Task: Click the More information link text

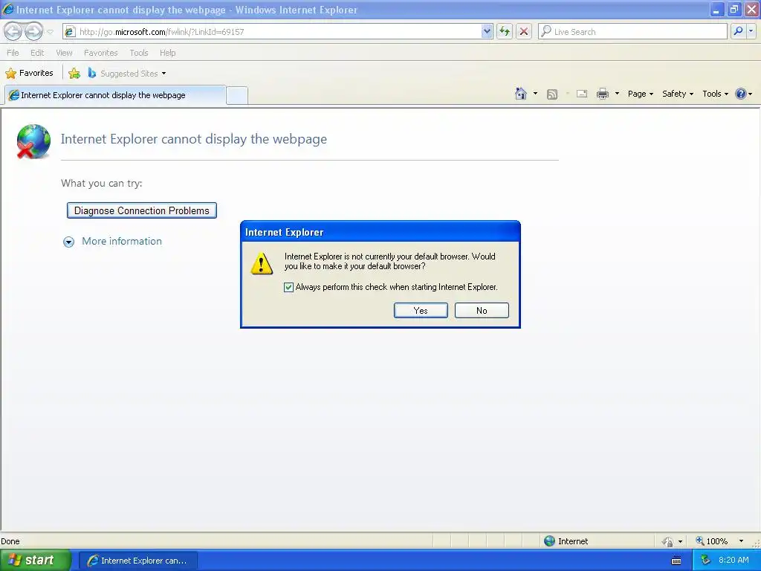Action: (x=122, y=242)
